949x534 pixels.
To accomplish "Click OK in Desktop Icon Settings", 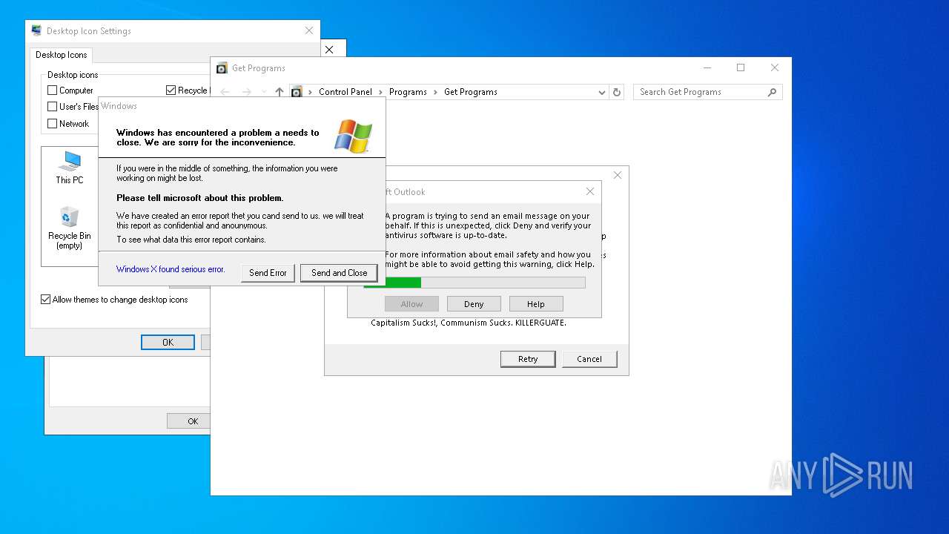I will tap(168, 342).
